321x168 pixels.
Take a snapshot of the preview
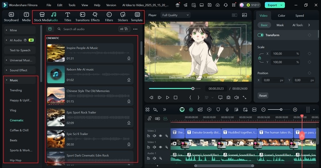pyautogui.click(x=228, y=98)
